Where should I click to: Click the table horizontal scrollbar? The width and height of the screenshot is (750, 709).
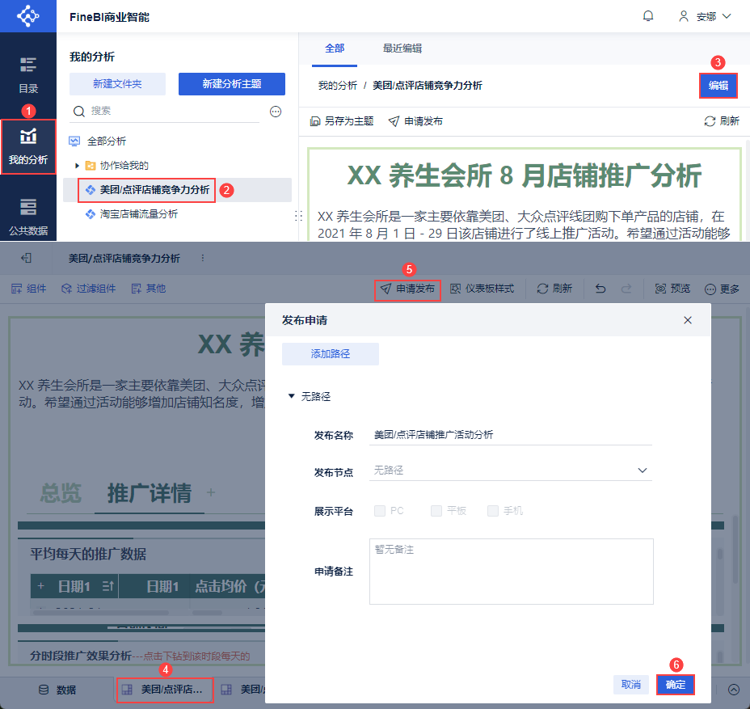pos(100,612)
